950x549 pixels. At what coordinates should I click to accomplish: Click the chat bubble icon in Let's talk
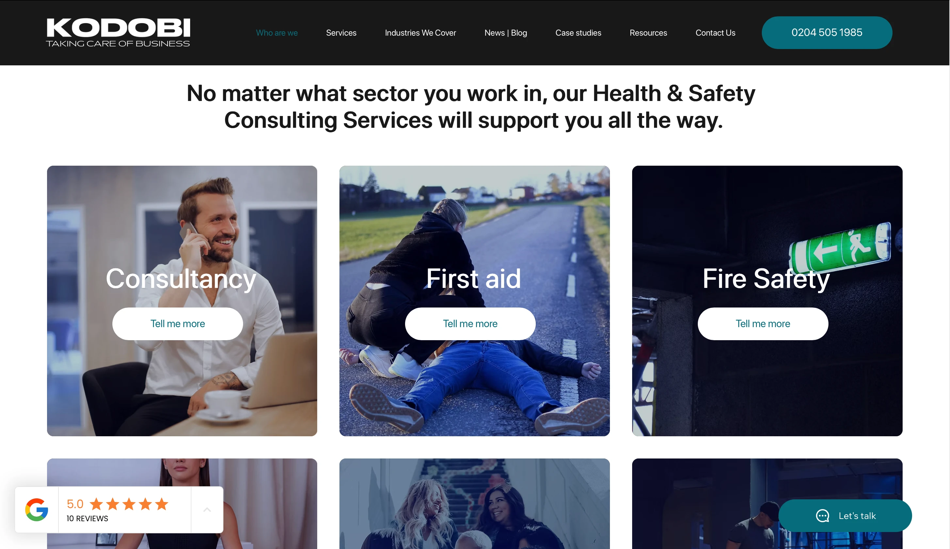click(x=822, y=515)
